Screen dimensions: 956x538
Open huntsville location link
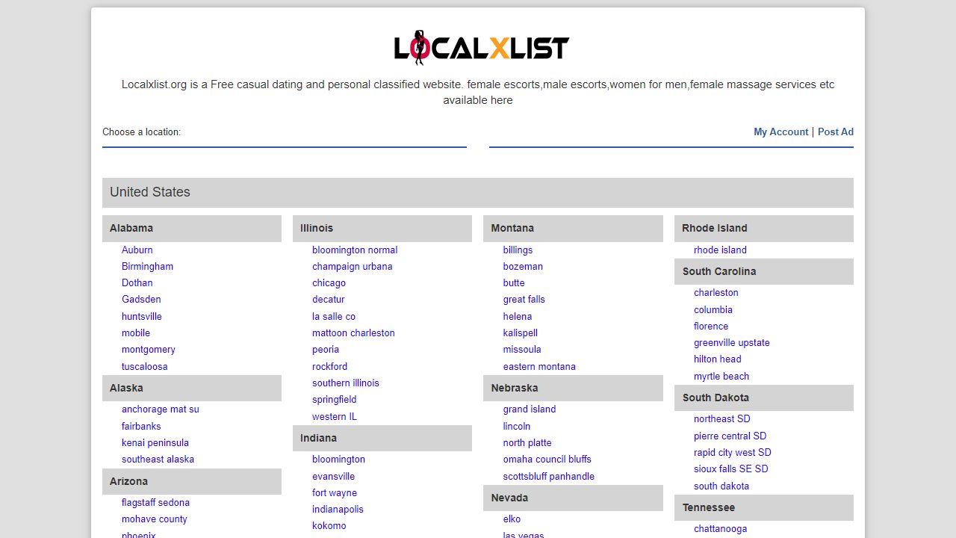pyautogui.click(x=142, y=316)
